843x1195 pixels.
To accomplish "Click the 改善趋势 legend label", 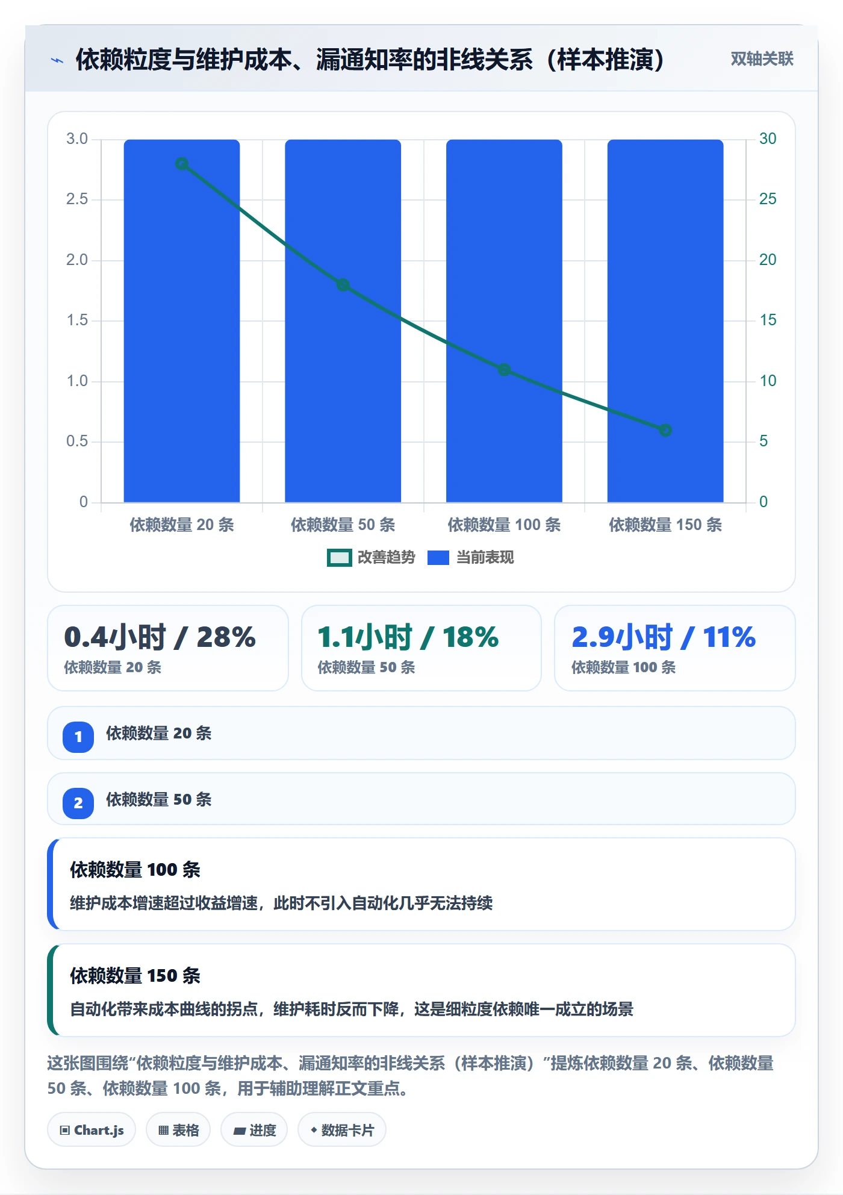I will [386, 558].
